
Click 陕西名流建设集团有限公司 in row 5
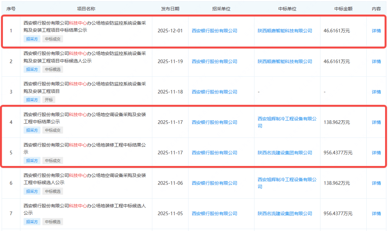[285, 152]
